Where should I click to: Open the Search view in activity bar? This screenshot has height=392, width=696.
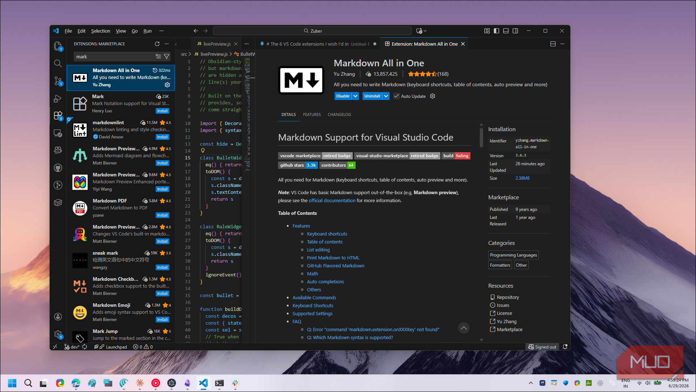(x=58, y=63)
